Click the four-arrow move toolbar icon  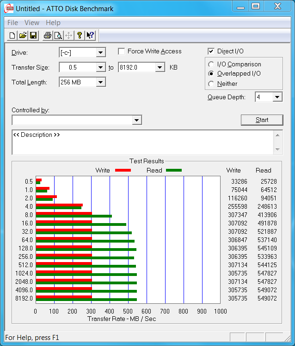68,36
